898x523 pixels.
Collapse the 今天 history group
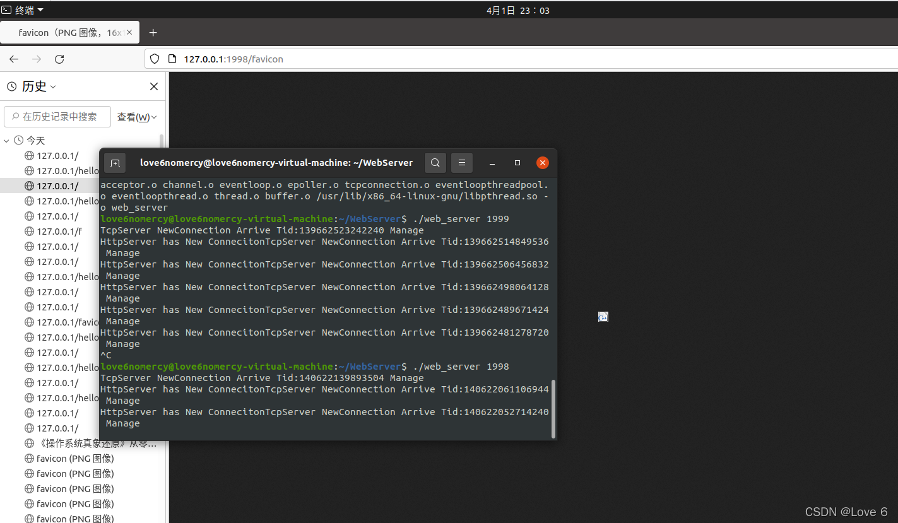pos(6,141)
